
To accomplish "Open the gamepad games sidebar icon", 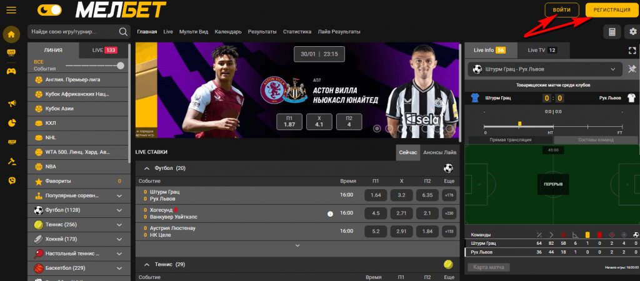I will [11, 71].
